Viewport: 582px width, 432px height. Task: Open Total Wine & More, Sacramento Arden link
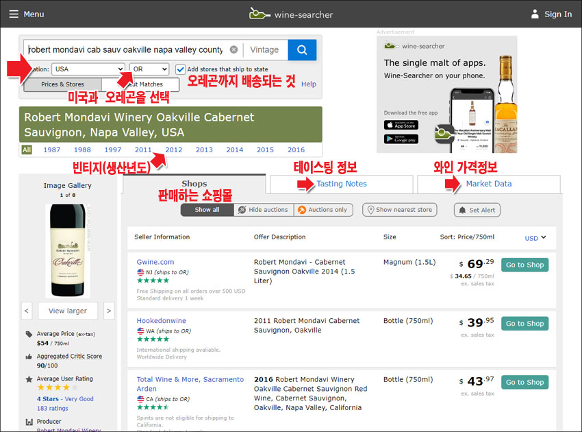(x=190, y=384)
